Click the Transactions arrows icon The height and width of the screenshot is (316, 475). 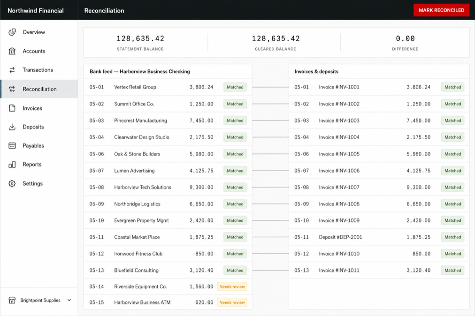click(12, 70)
